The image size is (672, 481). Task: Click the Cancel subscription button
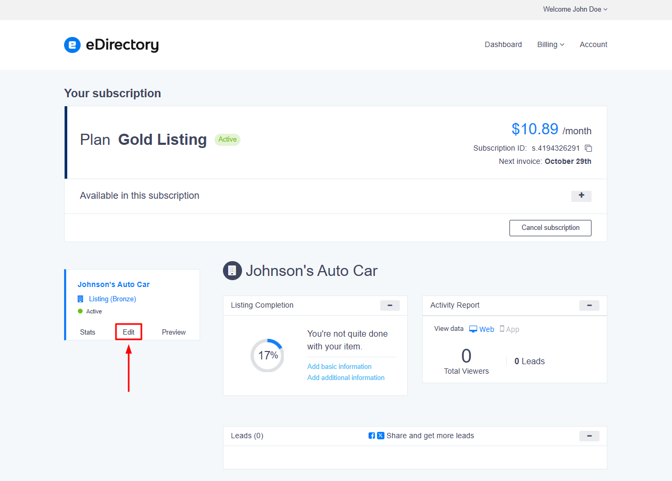(550, 228)
